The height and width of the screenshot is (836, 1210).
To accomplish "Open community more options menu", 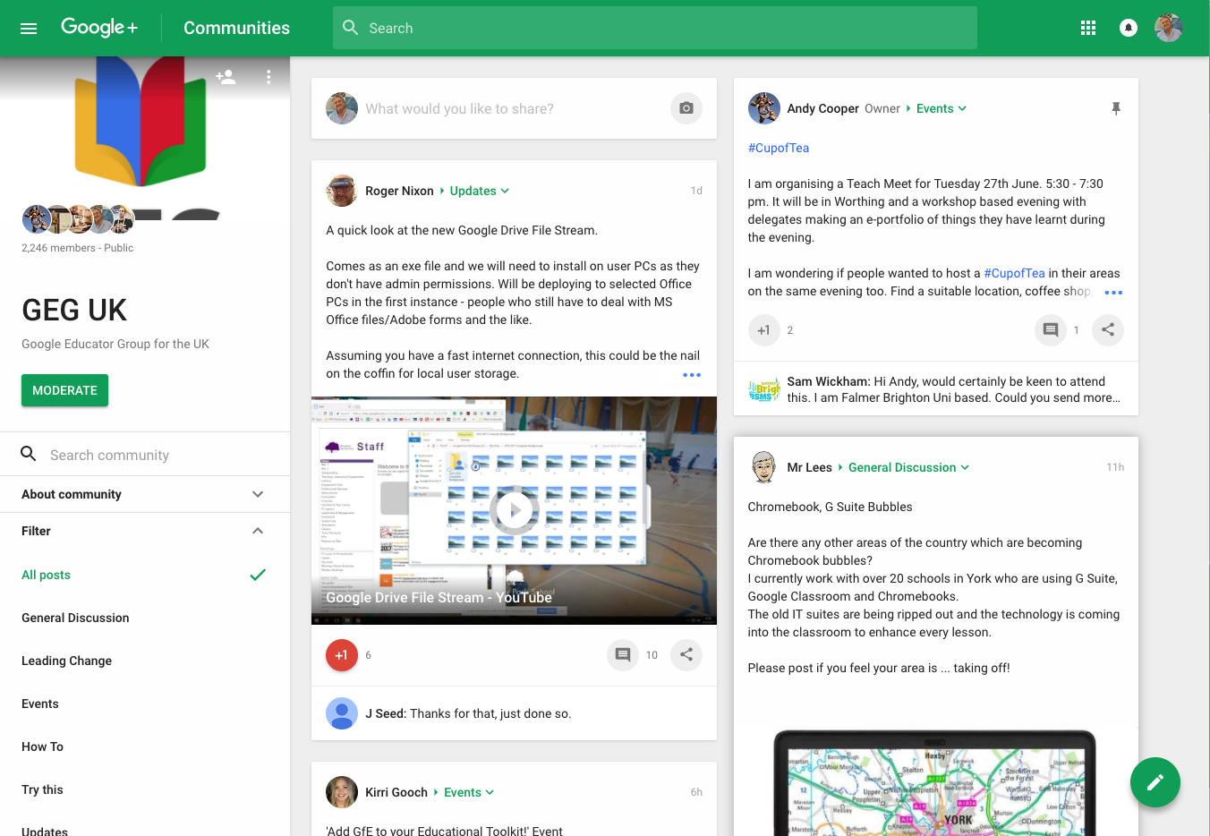I will tap(268, 77).
